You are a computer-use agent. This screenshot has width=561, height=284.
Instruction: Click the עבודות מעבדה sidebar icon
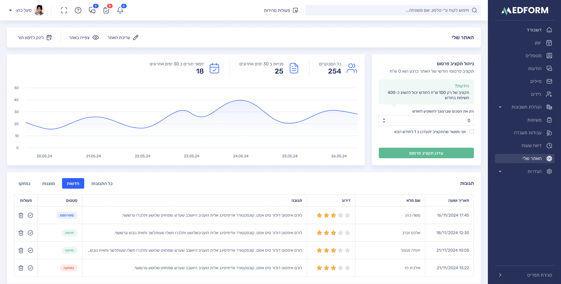pyautogui.click(x=549, y=133)
